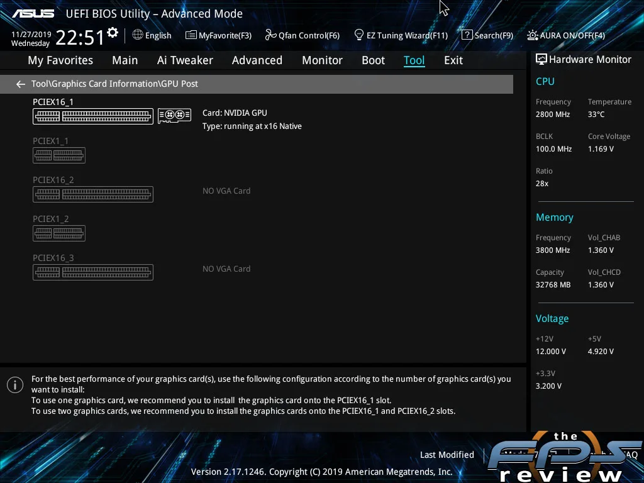Click the PCIEX1_1 slot label
Screen dimensions: 644x483
[50, 141]
